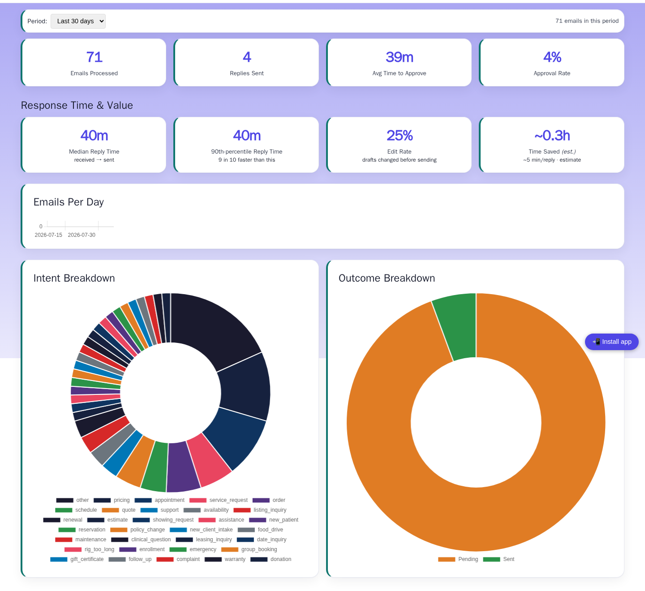
Task: Toggle the 'follow_up' legend entry
Action: [130, 559]
